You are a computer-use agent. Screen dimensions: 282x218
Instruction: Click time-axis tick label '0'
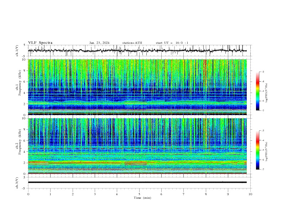pyautogui.click(x=28, y=194)
